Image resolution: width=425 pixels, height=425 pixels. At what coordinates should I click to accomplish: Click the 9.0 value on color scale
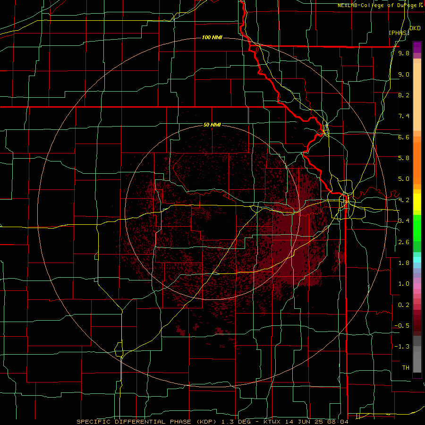[404, 74]
